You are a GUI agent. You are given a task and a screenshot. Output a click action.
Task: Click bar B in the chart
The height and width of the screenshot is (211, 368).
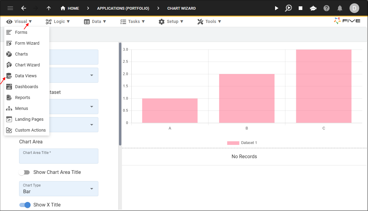click(247, 98)
